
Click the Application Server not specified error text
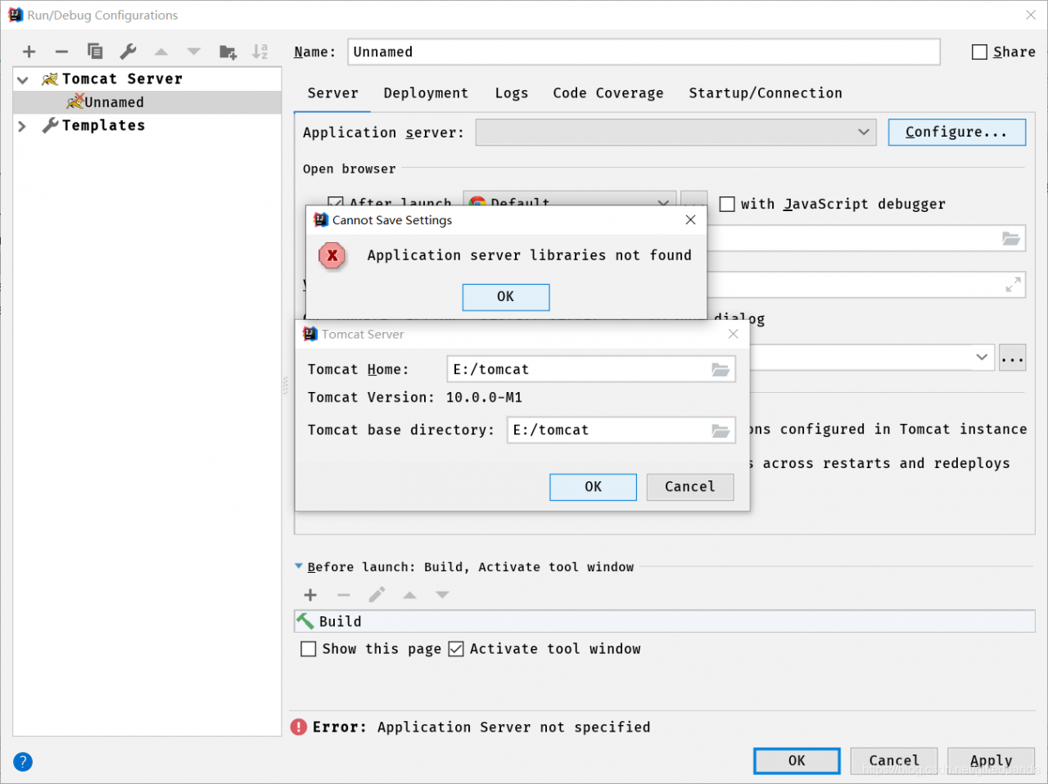[x=513, y=728]
